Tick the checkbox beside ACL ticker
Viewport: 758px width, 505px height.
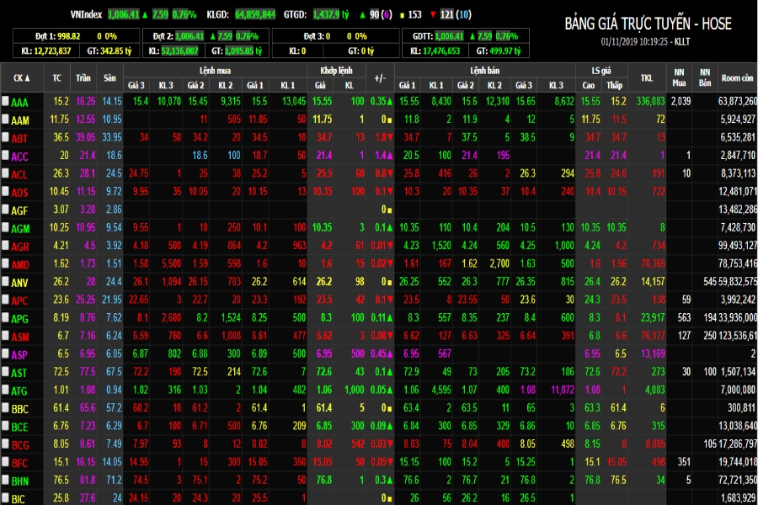coord(5,173)
